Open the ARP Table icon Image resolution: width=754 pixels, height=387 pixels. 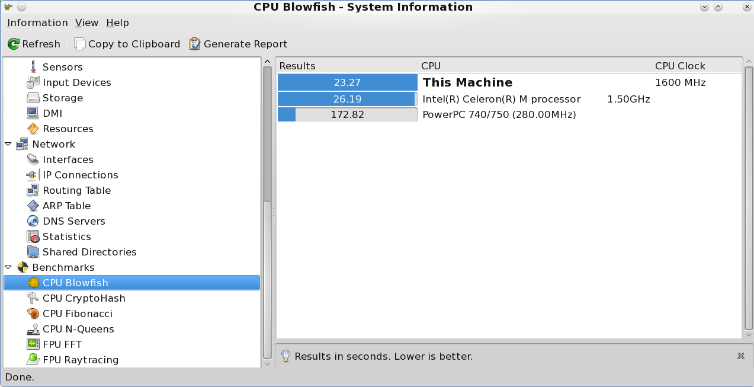coord(33,206)
